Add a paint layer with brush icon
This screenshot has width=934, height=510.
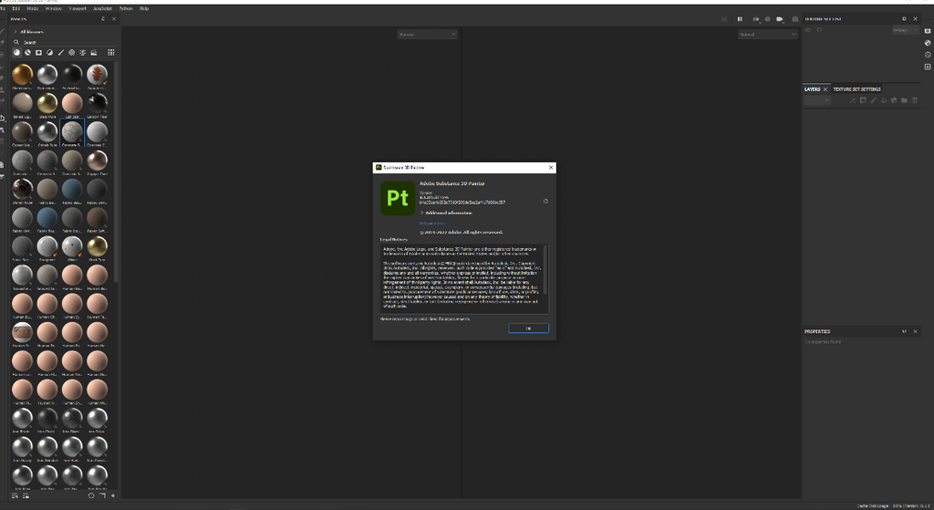[x=873, y=100]
